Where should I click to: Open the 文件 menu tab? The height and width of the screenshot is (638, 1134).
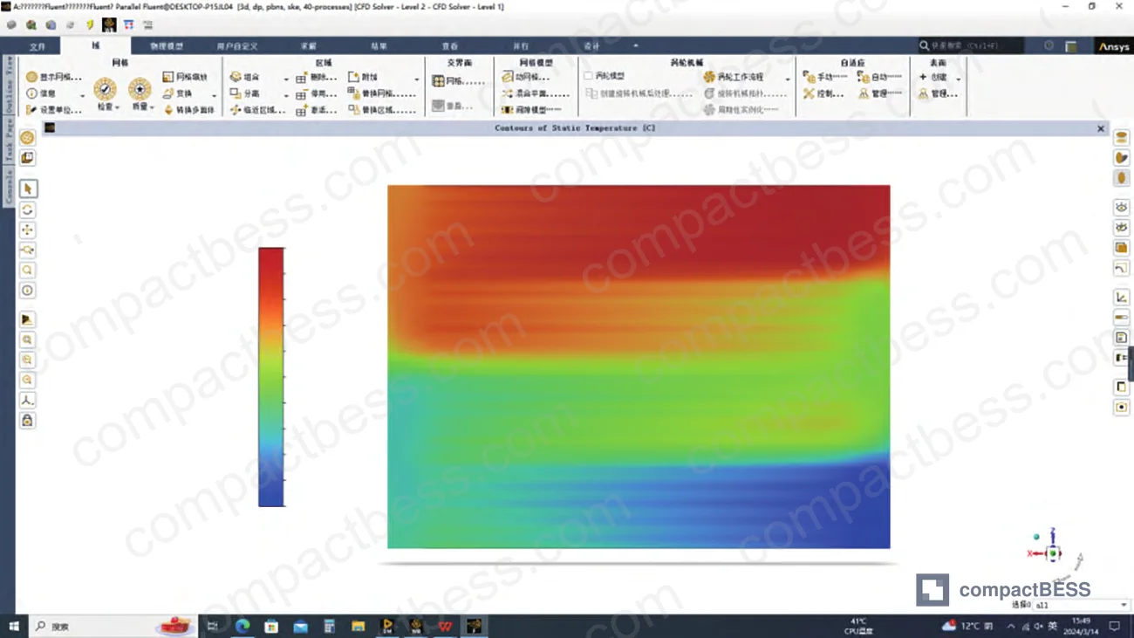click(38, 46)
